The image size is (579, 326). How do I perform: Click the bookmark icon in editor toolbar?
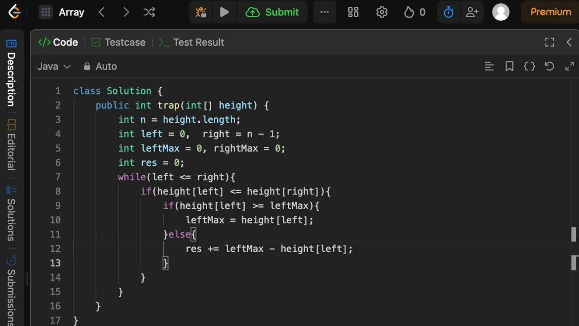point(509,67)
